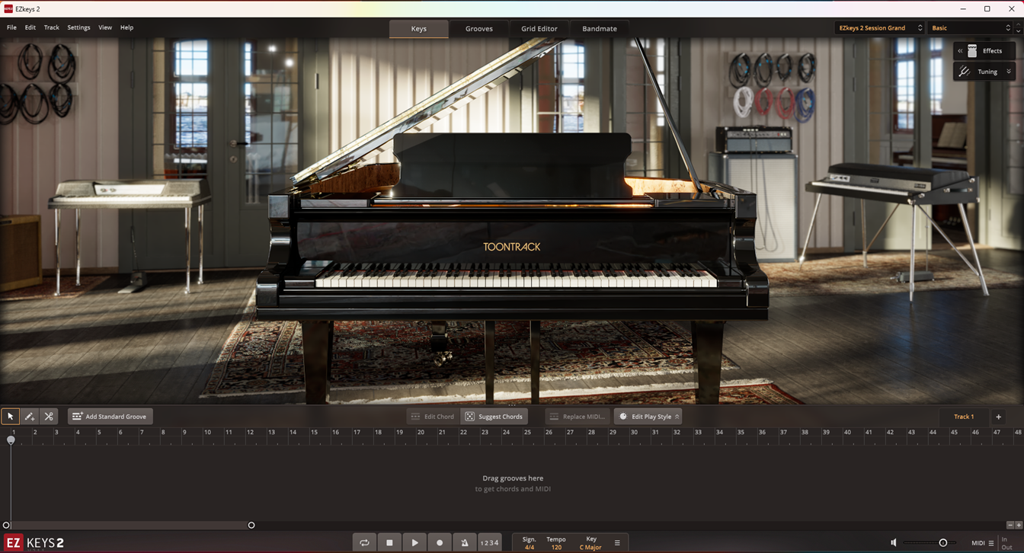Select previous preset with up arrow
This screenshot has width=1024, height=553.
click(x=1019, y=24)
